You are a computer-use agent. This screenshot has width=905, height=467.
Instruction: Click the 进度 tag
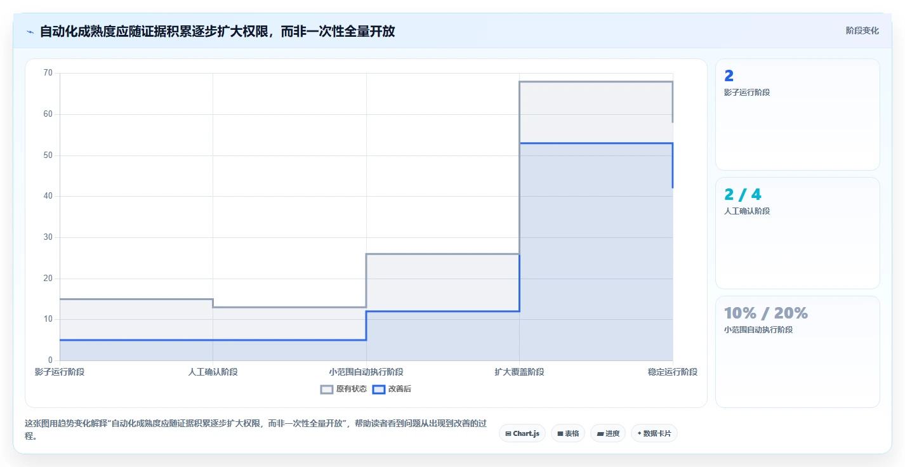(607, 433)
